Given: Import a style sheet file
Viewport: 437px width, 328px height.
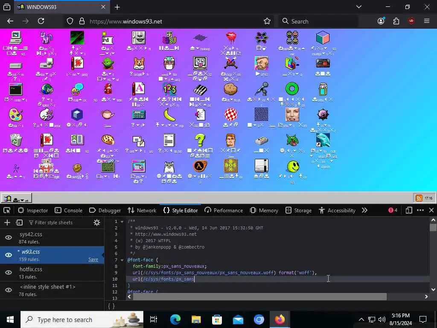Looking at the screenshot, I should click(19, 222).
